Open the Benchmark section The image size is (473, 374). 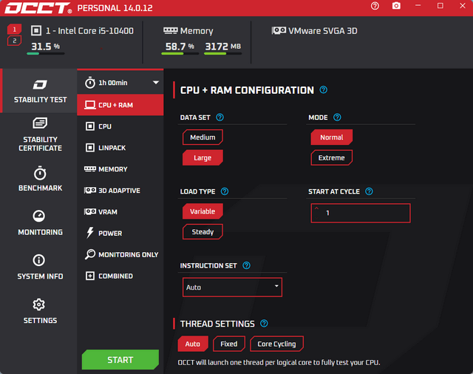click(x=40, y=179)
